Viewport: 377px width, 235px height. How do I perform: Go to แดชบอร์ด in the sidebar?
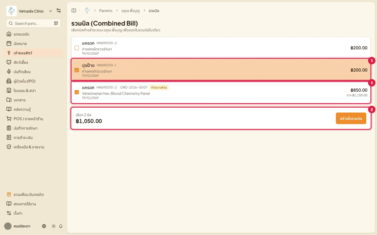(34, 34)
